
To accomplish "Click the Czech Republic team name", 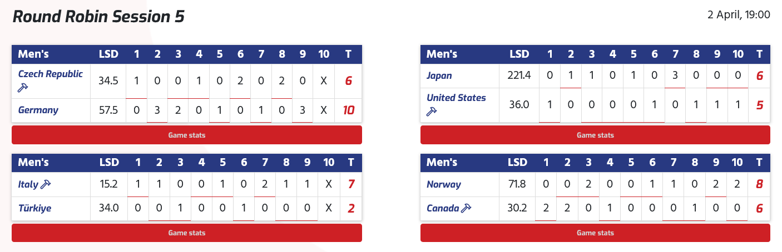I will click(51, 74).
